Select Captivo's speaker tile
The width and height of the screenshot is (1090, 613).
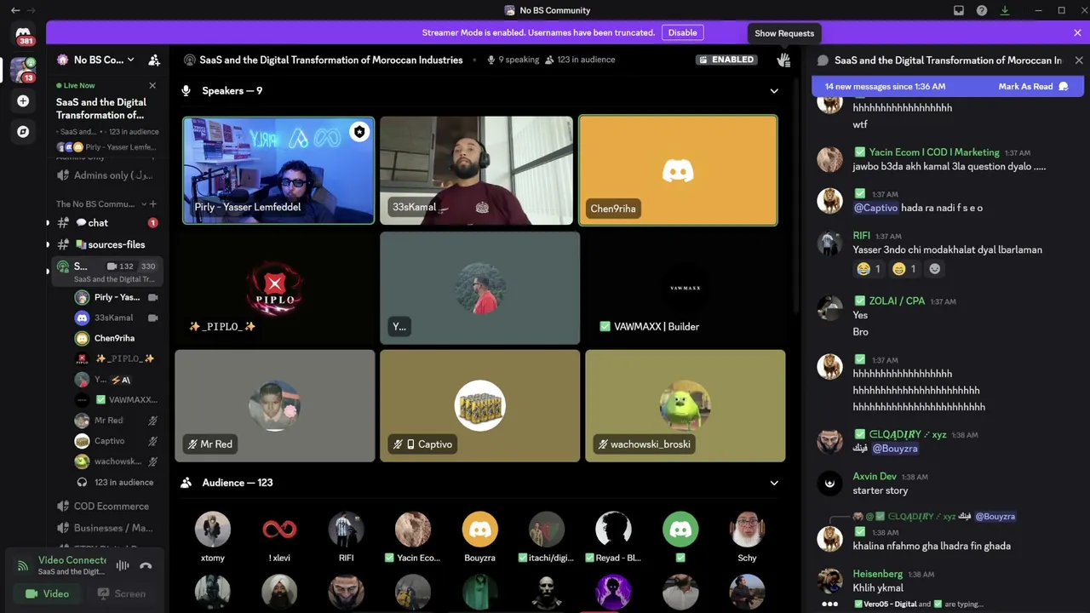(479, 405)
